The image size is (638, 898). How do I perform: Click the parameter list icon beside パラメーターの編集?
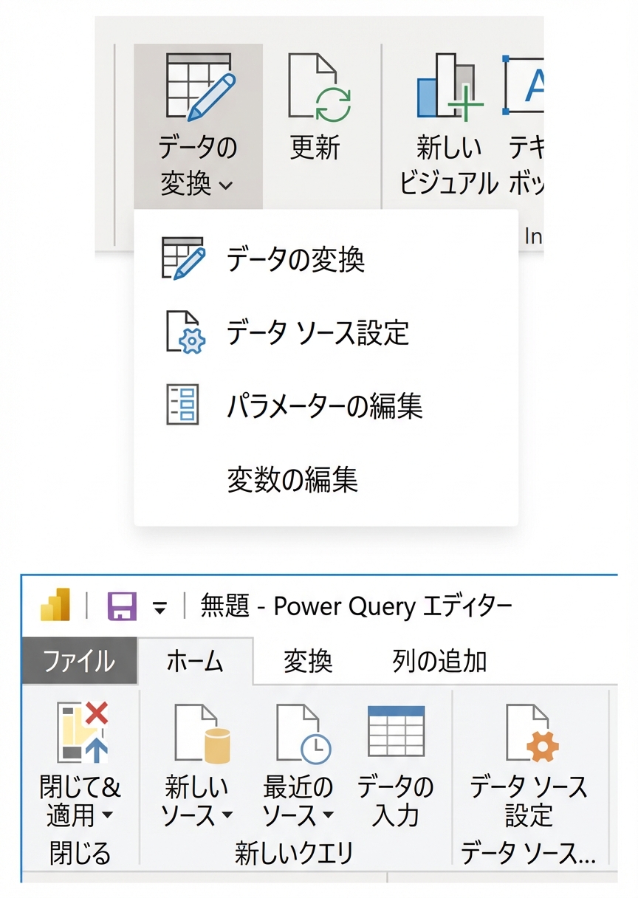tap(182, 405)
